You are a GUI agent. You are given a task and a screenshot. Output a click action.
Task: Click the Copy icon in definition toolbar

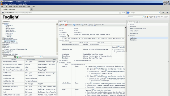89,25
